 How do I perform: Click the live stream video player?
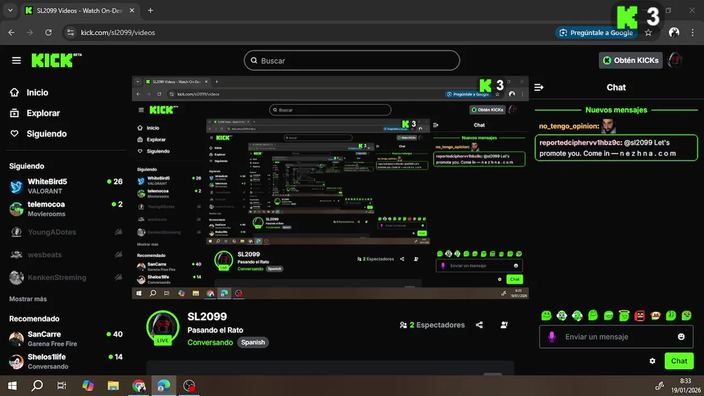330,188
